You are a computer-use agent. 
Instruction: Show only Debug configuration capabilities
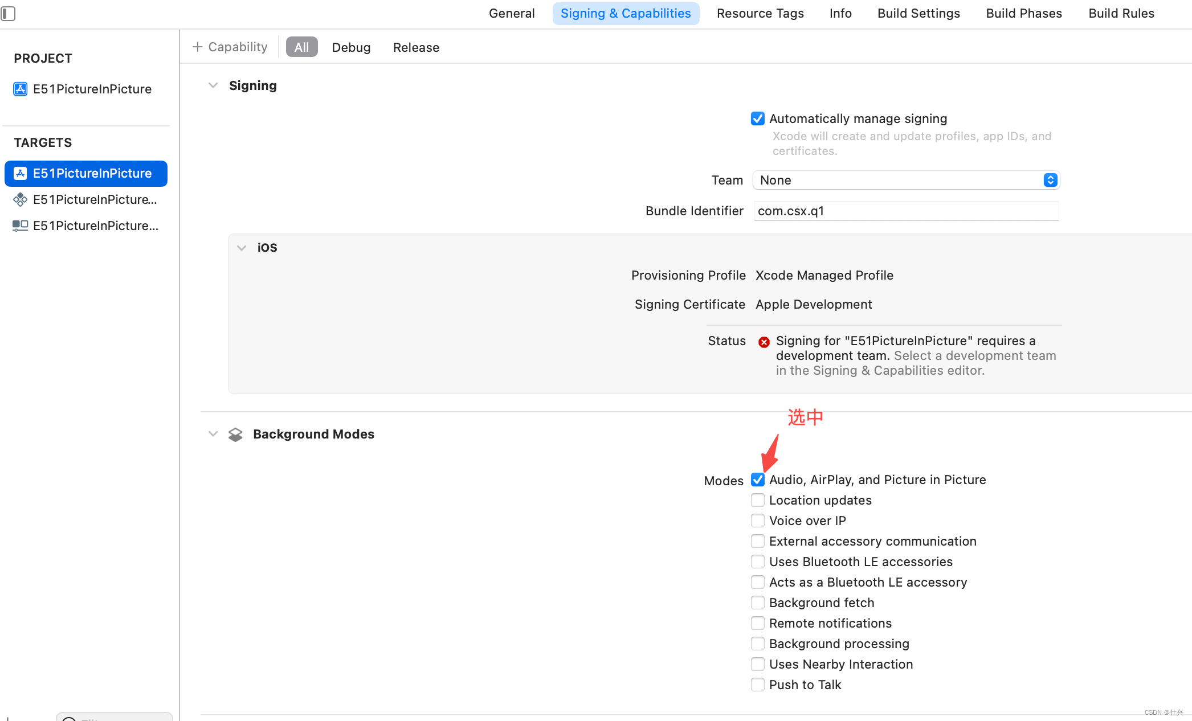[x=351, y=47]
